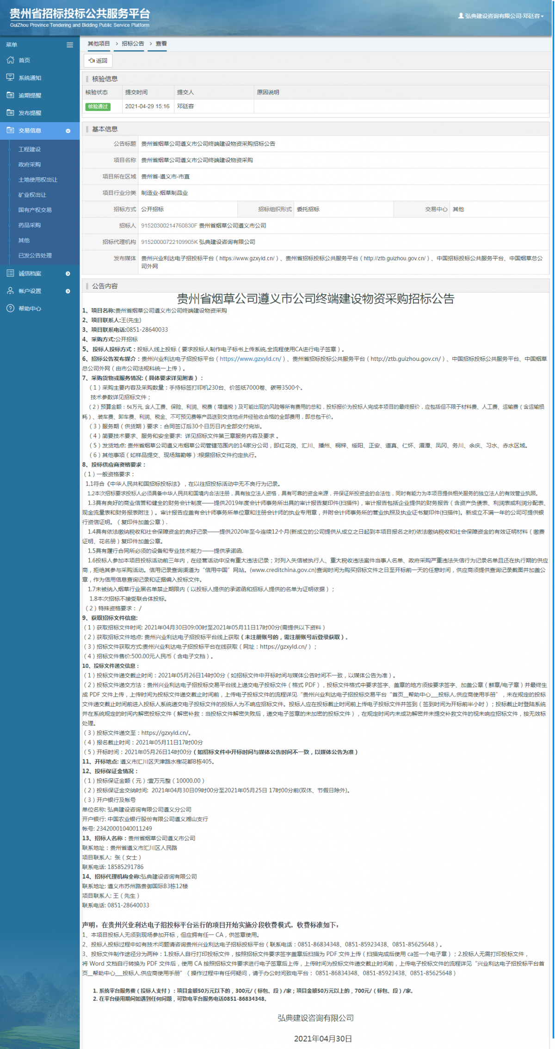Click the icon beside 交易信息
The height and width of the screenshot is (1049, 555).
(10, 130)
